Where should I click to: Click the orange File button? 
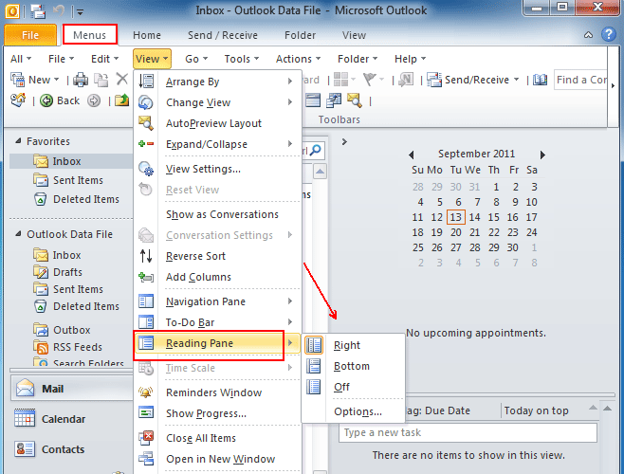coord(30,35)
